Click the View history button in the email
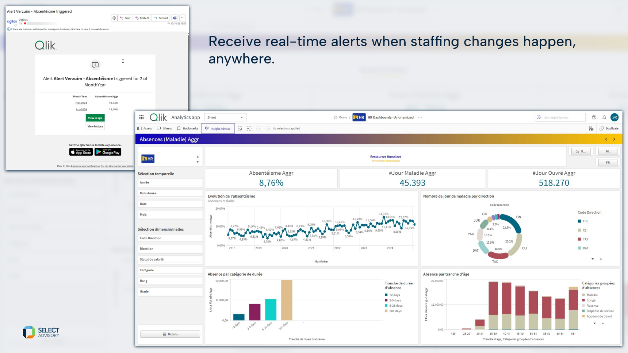The width and height of the screenshot is (628, 353). 95,127
